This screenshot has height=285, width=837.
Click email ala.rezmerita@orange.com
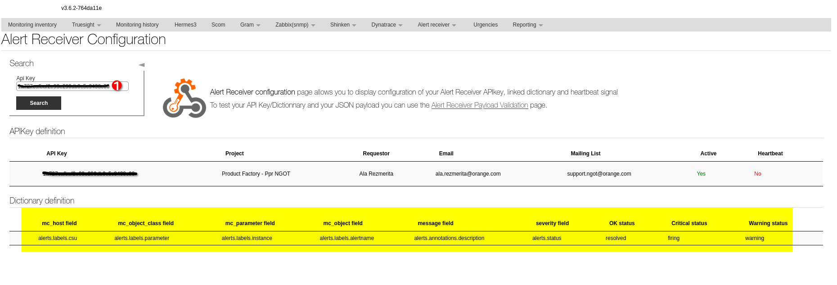(x=468, y=174)
